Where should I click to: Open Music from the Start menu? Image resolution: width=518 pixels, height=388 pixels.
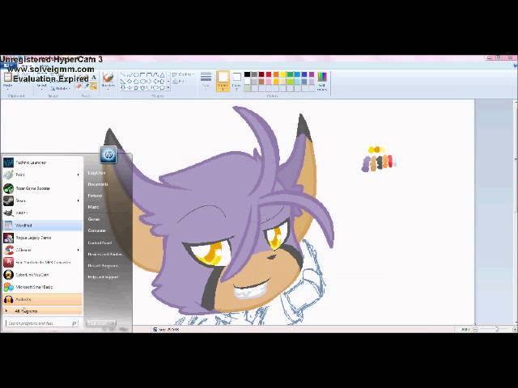coord(94,207)
